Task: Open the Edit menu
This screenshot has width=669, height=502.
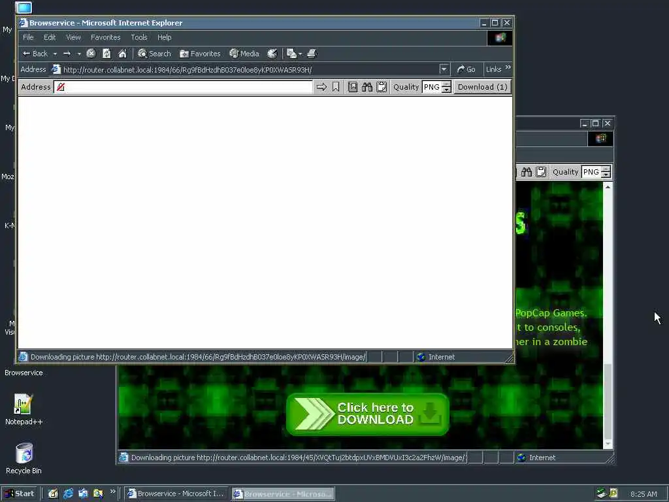Action: (x=50, y=37)
